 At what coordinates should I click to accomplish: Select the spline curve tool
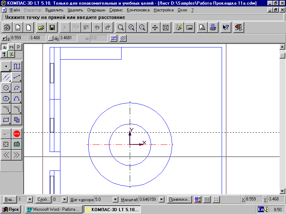tap(17, 98)
